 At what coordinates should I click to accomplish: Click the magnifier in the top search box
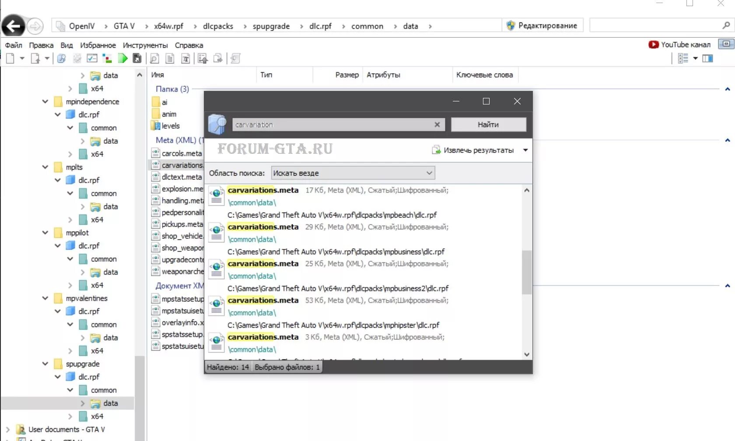point(726,25)
